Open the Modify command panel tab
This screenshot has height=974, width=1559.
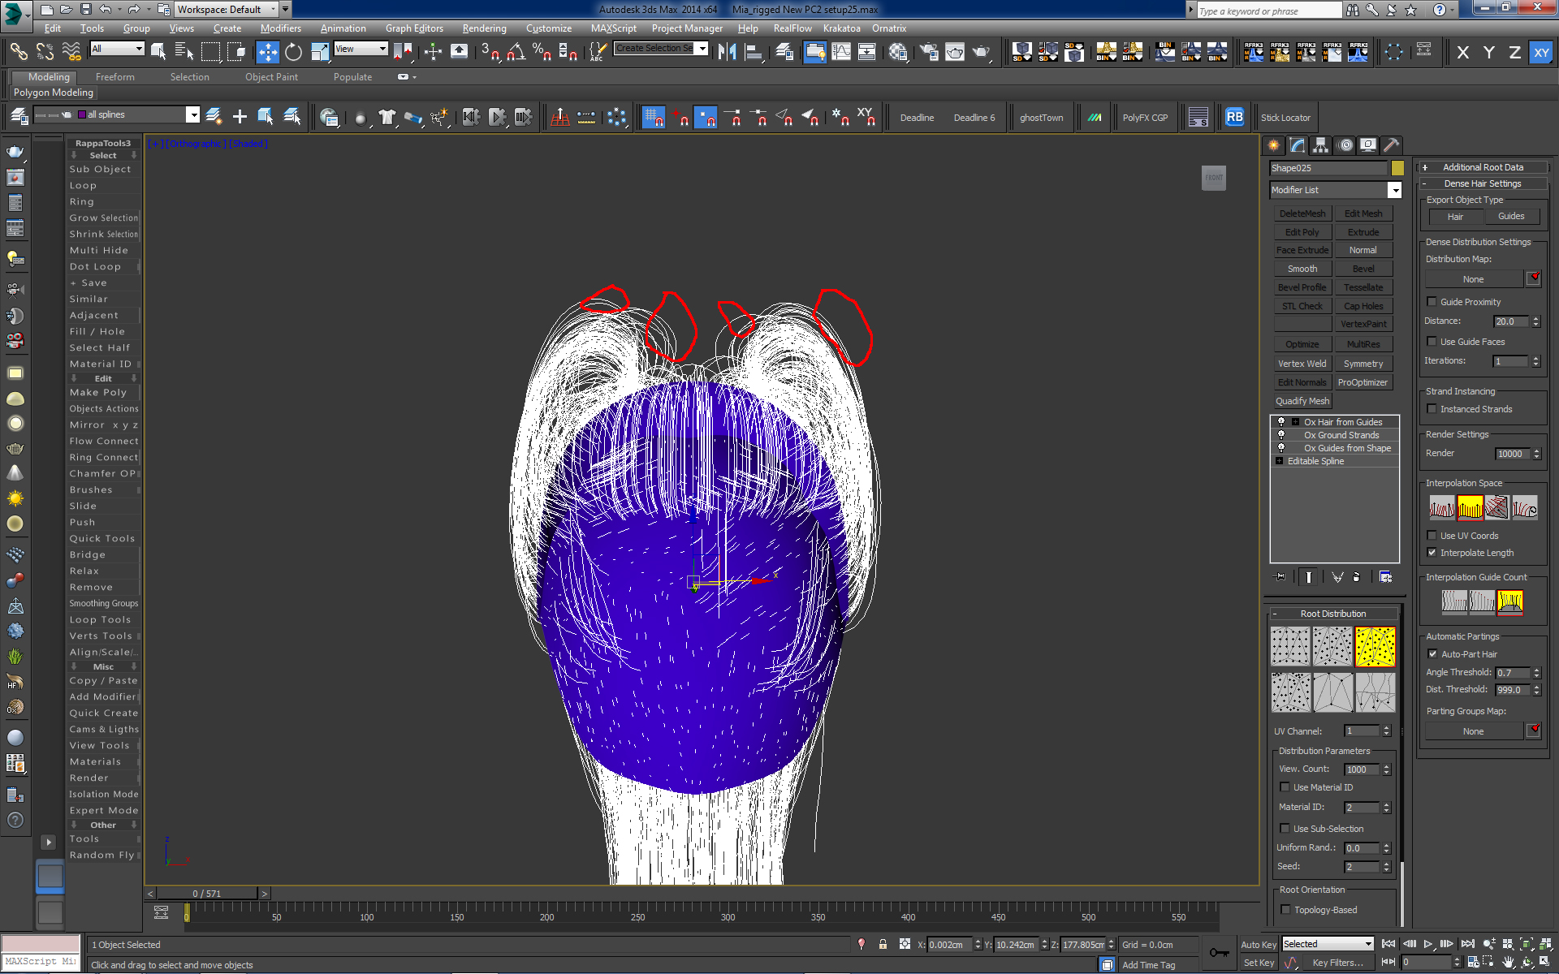click(x=1297, y=145)
